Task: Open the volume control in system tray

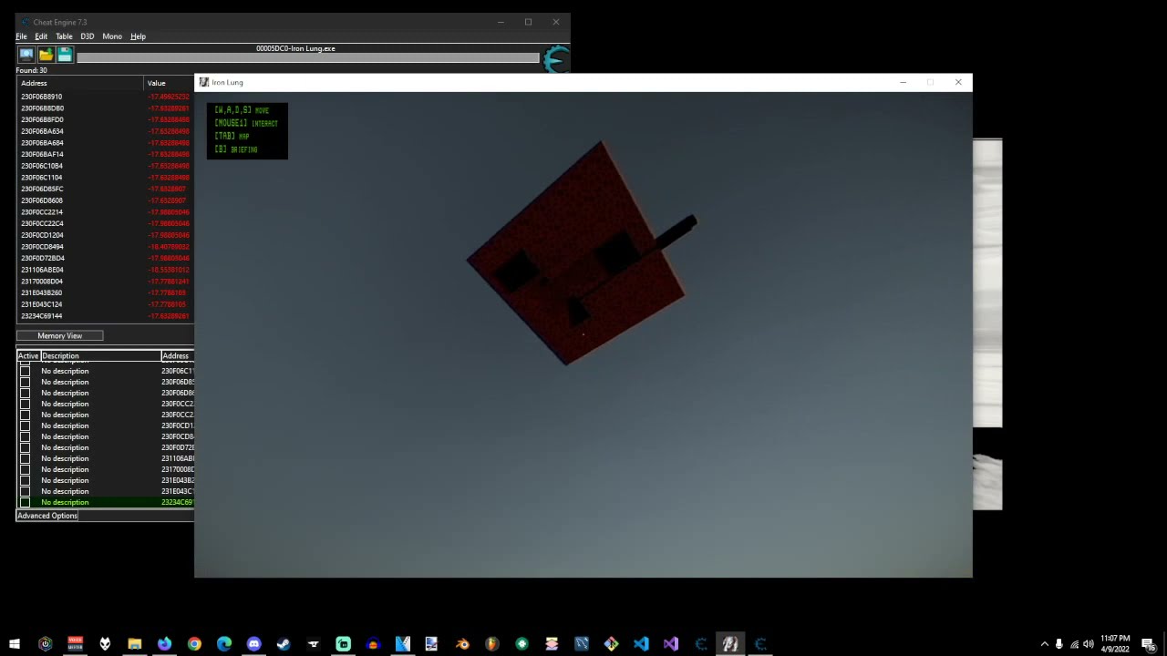Action: point(1089,644)
